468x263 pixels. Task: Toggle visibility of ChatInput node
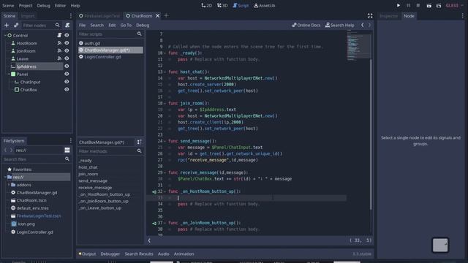point(67,82)
